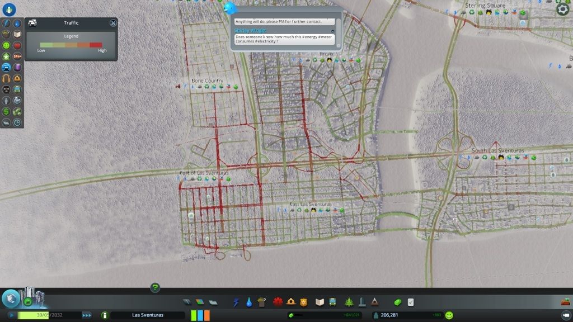Open the green question mark advisor

click(x=155, y=288)
